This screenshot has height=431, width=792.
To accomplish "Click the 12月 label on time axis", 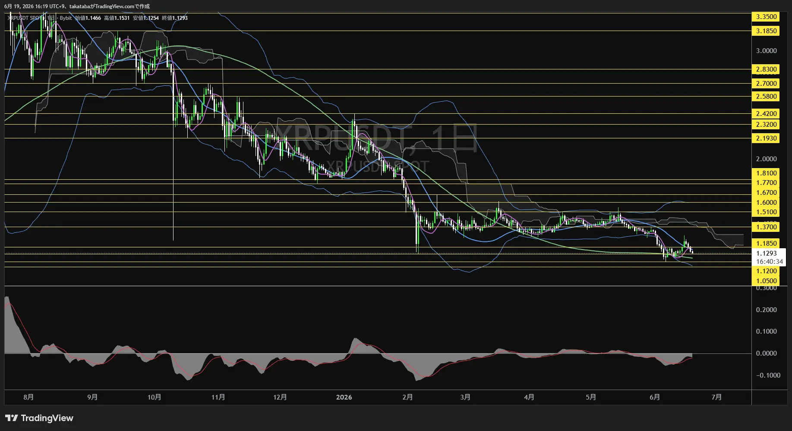I will point(280,397).
